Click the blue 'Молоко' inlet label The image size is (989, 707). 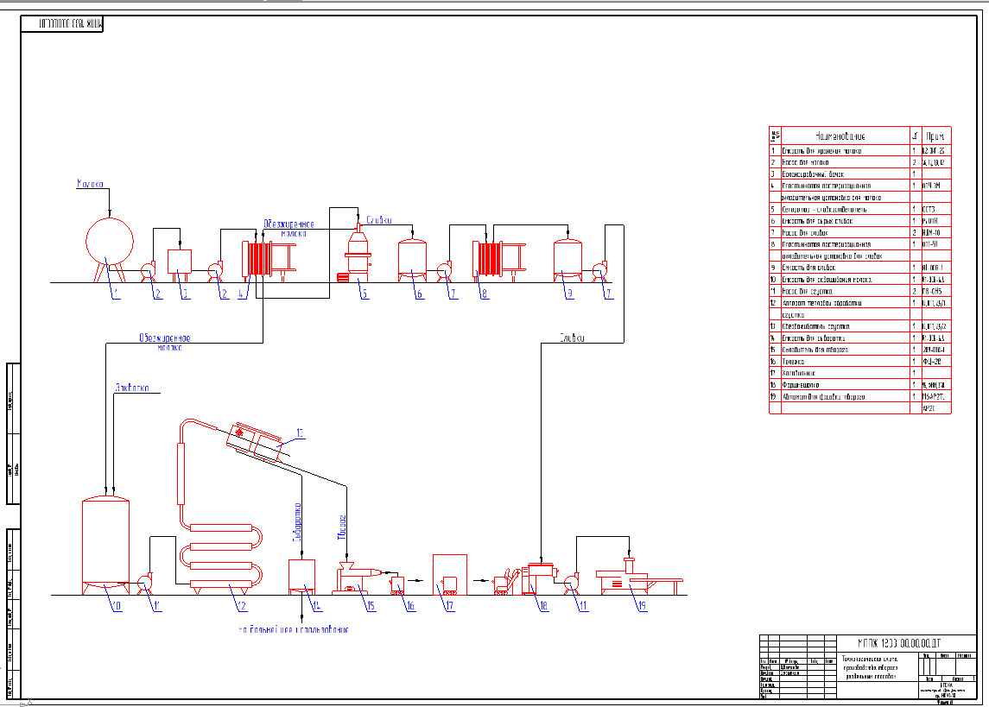[90, 184]
